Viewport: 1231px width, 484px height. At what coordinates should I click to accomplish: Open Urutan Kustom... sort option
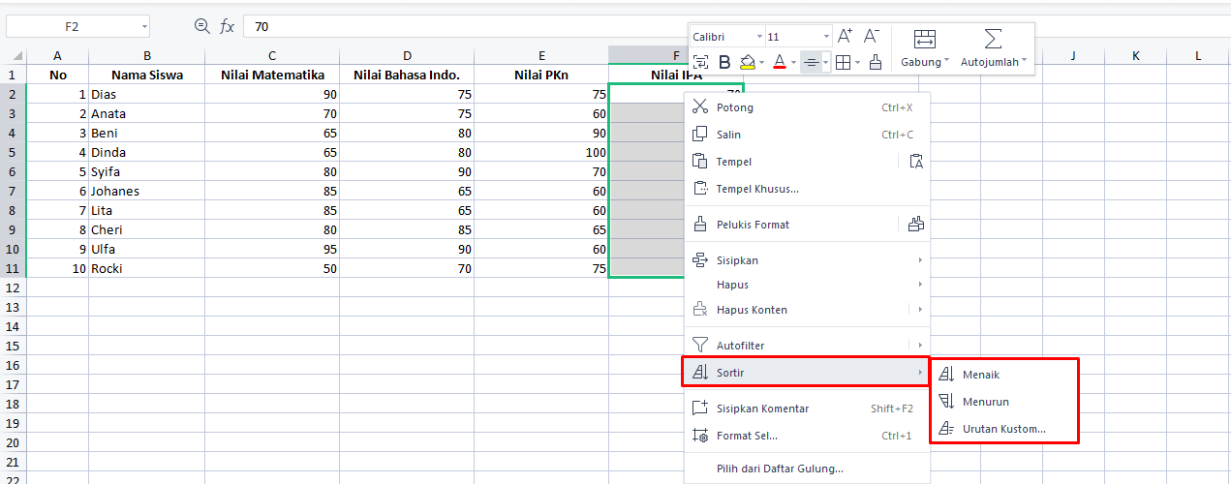point(1003,429)
